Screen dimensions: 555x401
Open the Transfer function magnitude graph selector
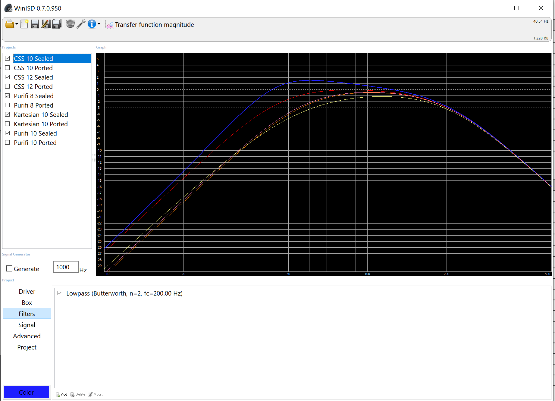coord(154,25)
